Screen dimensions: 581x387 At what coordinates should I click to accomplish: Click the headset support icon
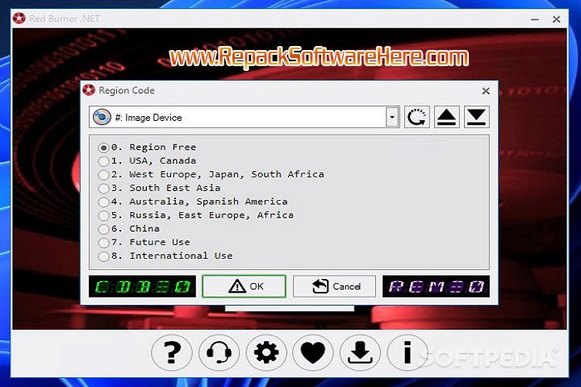(x=219, y=352)
